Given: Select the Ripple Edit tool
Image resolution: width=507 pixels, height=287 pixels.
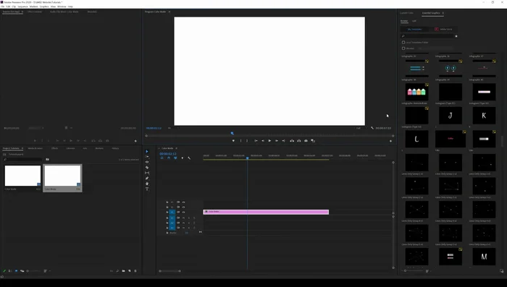Looking at the screenshot, I should click(147, 162).
